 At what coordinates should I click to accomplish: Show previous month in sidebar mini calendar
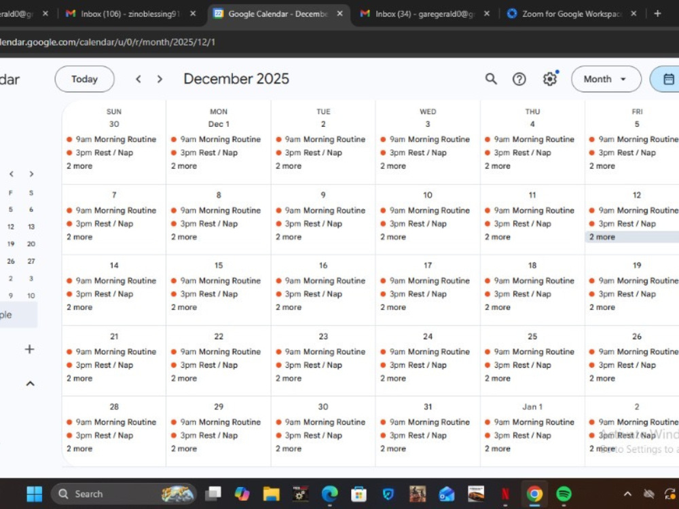coord(12,174)
